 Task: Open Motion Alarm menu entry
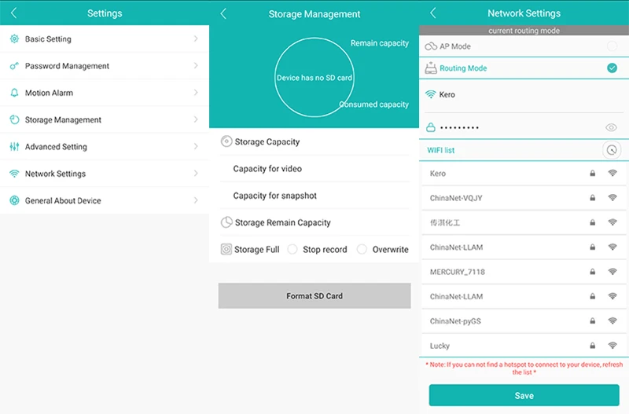105,93
